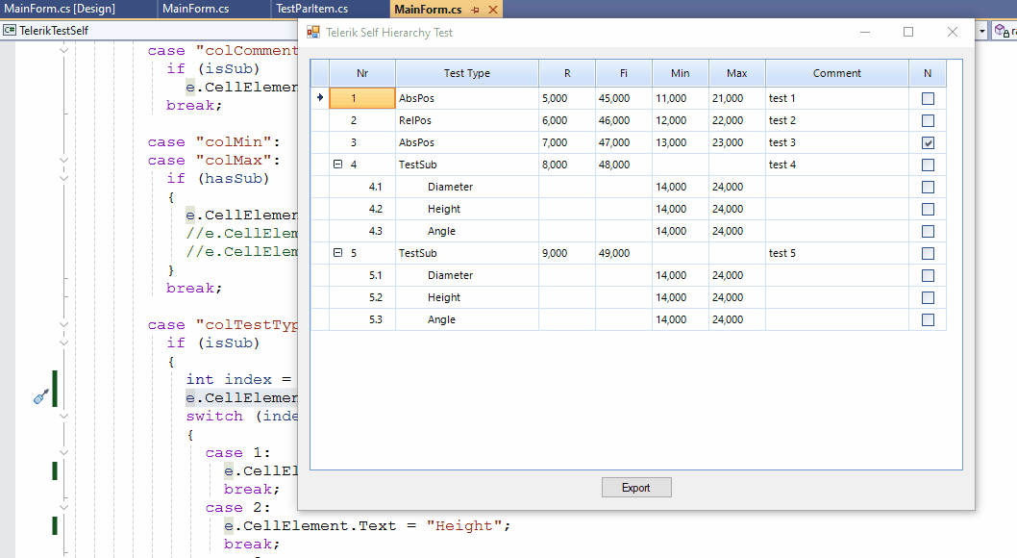The height and width of the screenshot is (558, 1017).
Task: Check the N checkbox for row 2
Action: point(929,119)
